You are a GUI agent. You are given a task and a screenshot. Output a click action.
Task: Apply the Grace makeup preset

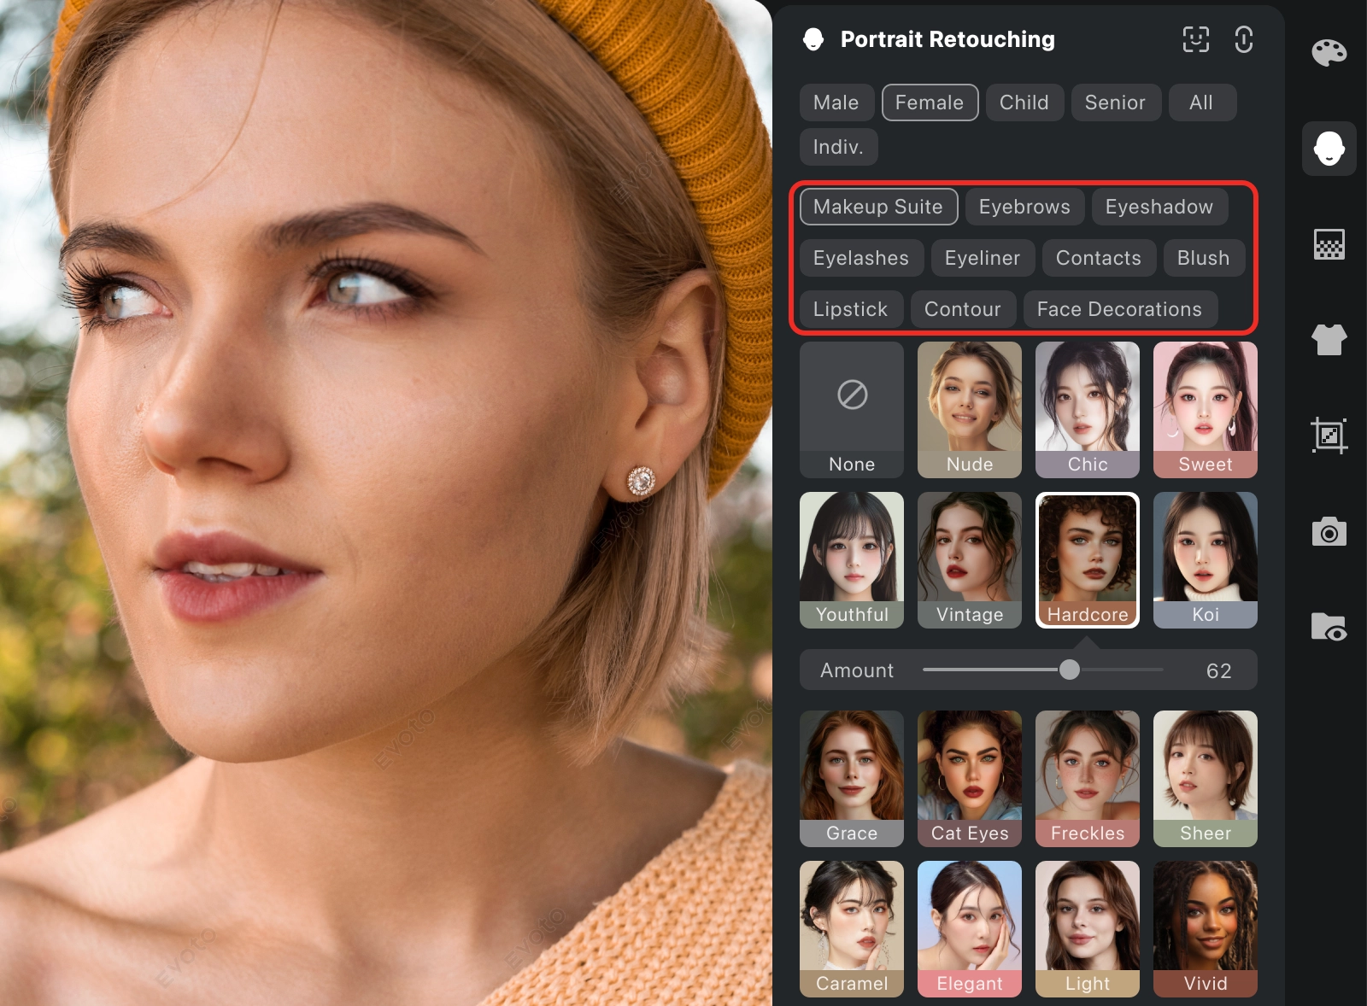click(852, 779)
